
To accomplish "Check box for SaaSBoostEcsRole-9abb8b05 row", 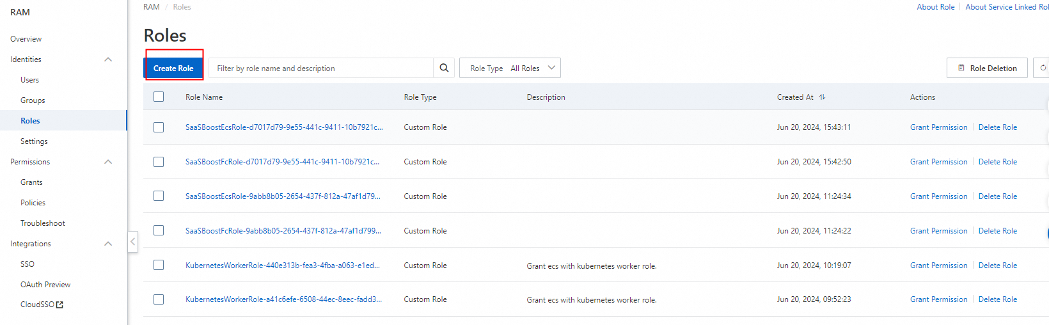I will click(x=159, y=196).
